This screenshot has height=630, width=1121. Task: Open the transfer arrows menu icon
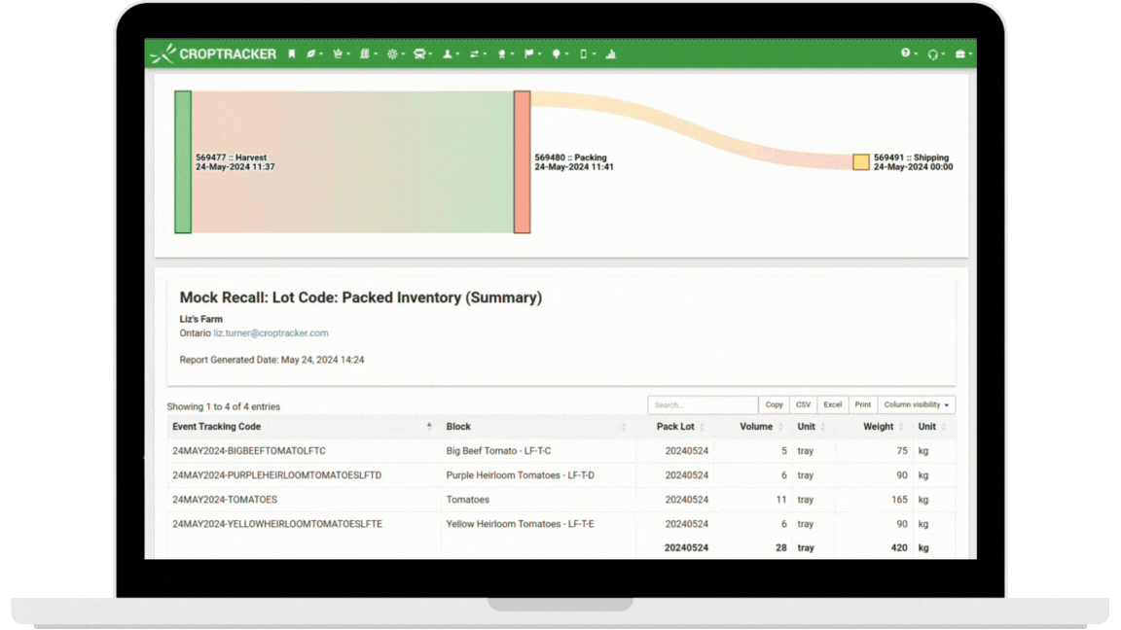click(477, 53)
